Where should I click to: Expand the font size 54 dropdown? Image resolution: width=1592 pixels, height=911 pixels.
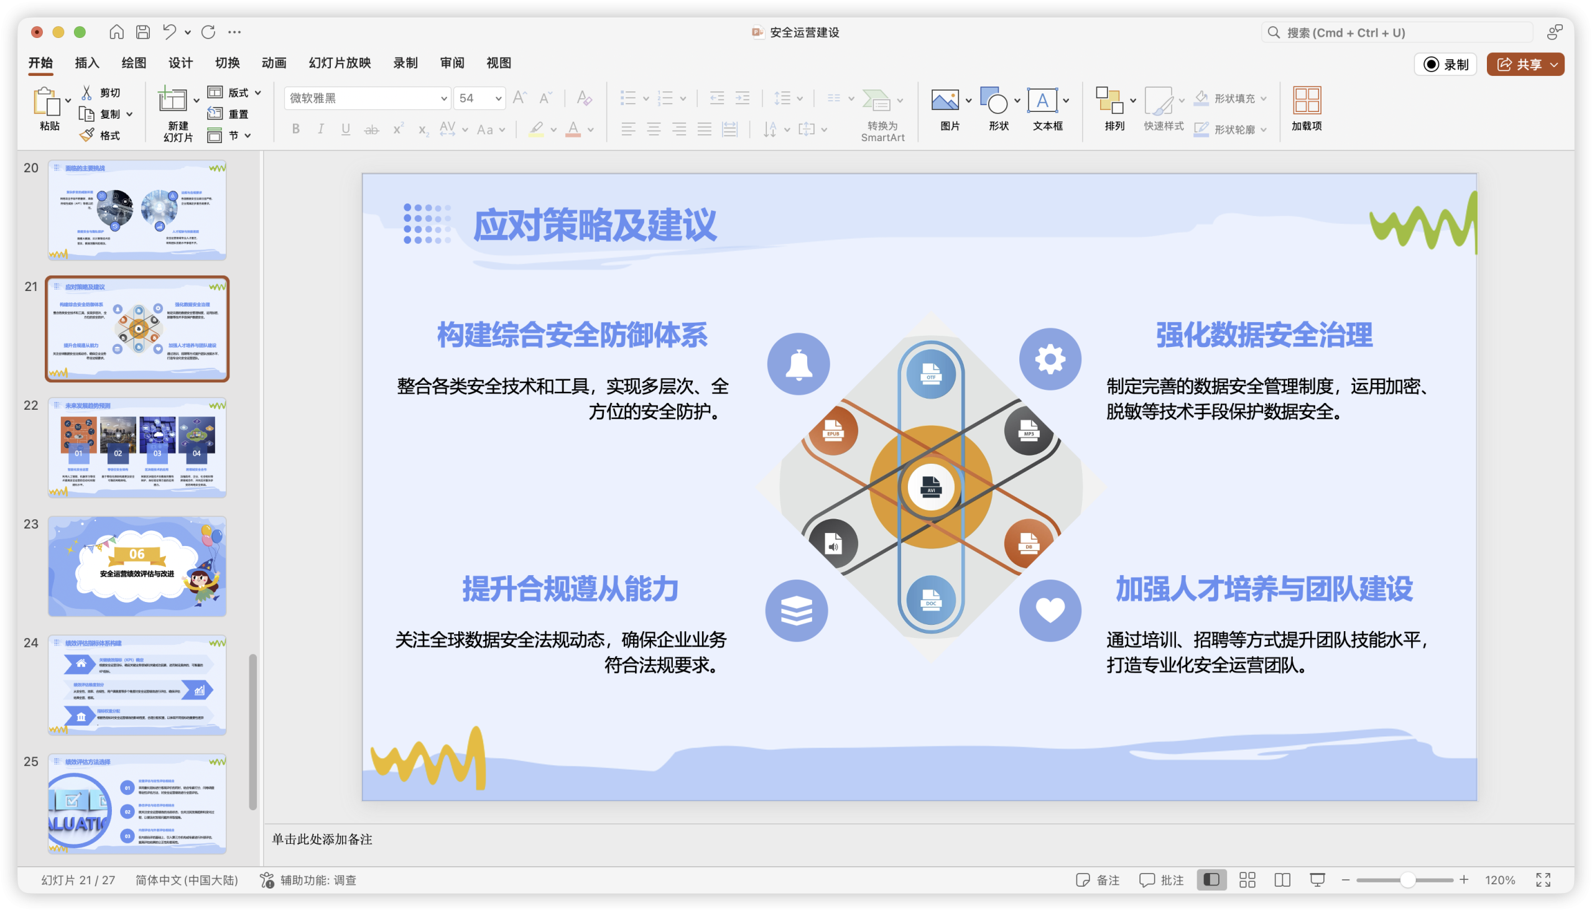(498, 98)
